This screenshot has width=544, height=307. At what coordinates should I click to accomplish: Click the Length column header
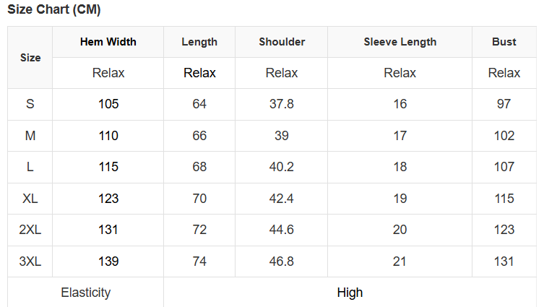pos(199,42)
